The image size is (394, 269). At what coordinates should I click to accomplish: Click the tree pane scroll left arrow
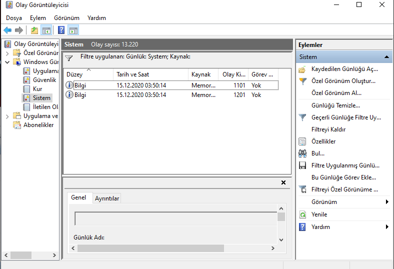tap(6, 255)
